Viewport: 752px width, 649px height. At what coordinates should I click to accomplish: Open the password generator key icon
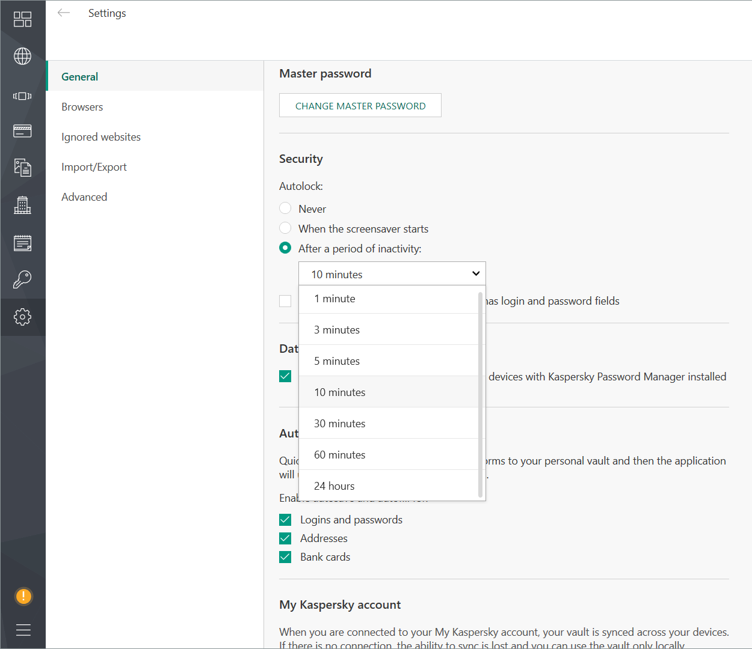22,279
